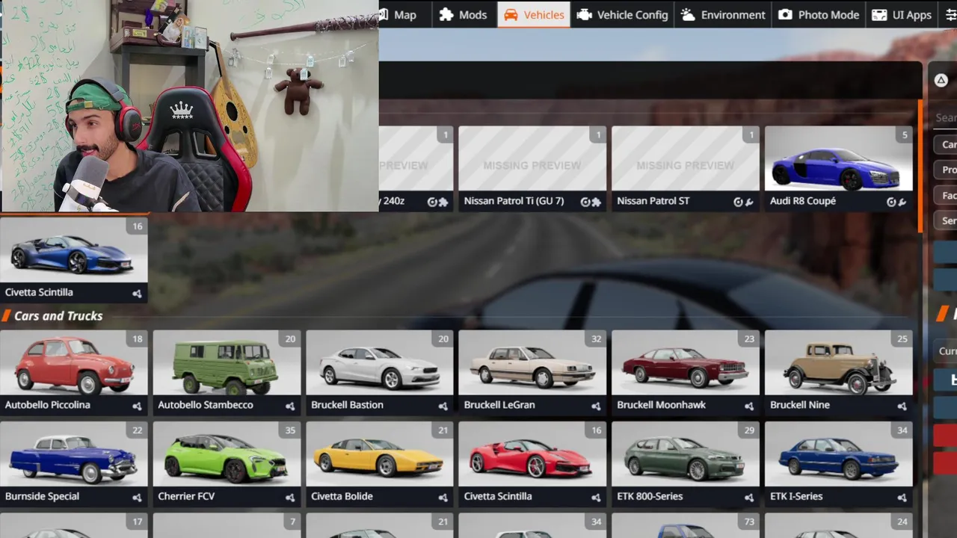Click the triangle icon in right panel
Screen dimensions: 957x538
941,80
